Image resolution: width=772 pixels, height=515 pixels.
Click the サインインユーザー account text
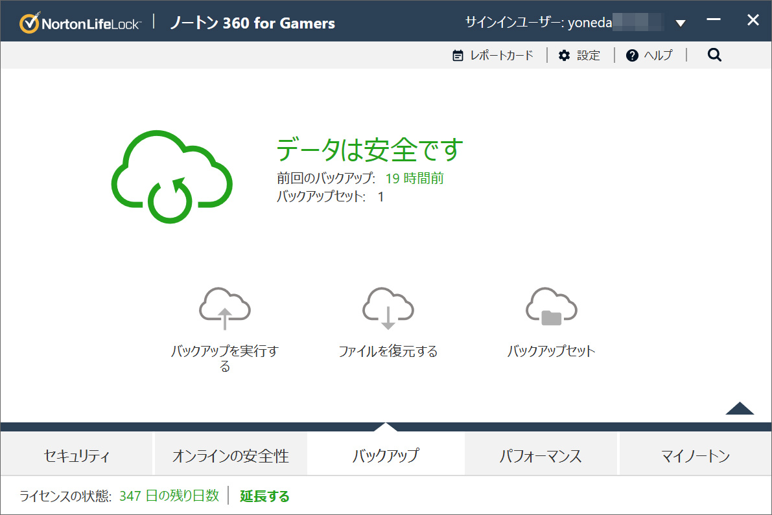(539, 23)
